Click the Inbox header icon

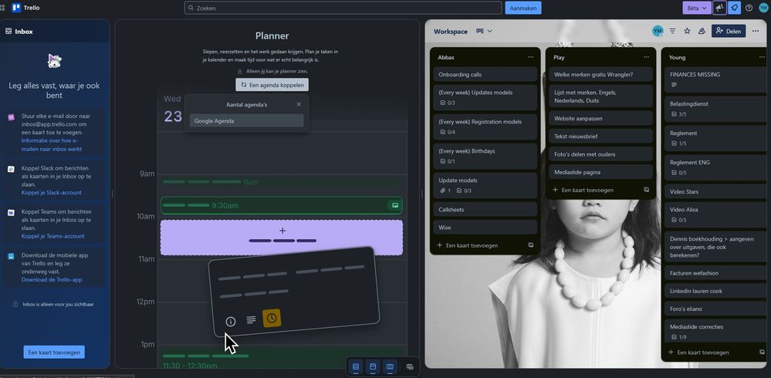coord(8,31)
